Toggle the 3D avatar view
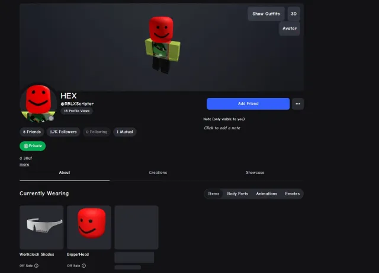Viewport: 379px width, 273px height. tap(294, 14)
